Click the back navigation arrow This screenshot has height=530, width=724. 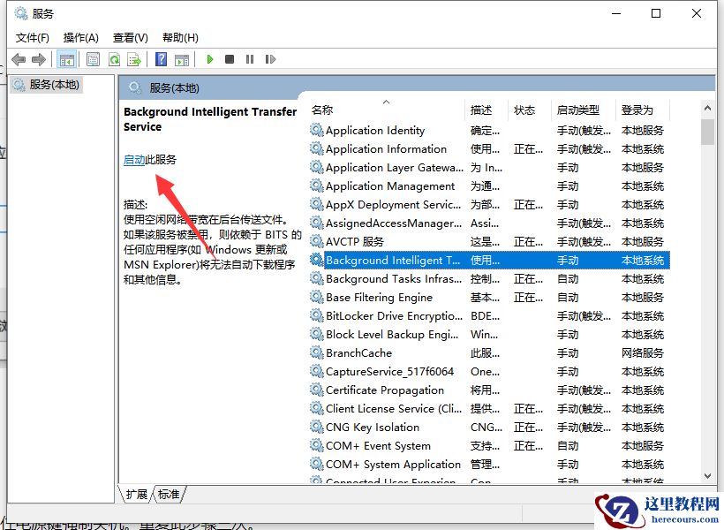[x=19, y=59]
